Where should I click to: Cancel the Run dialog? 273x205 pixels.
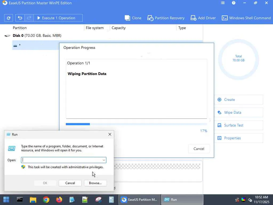point(70,183)
